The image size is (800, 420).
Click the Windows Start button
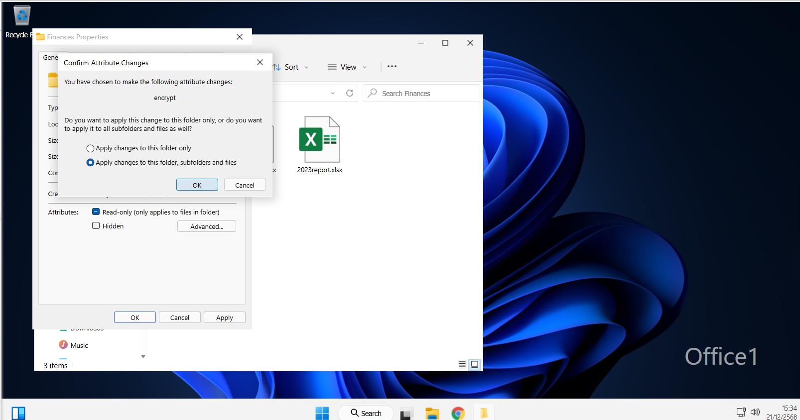[x=322, y=413]
